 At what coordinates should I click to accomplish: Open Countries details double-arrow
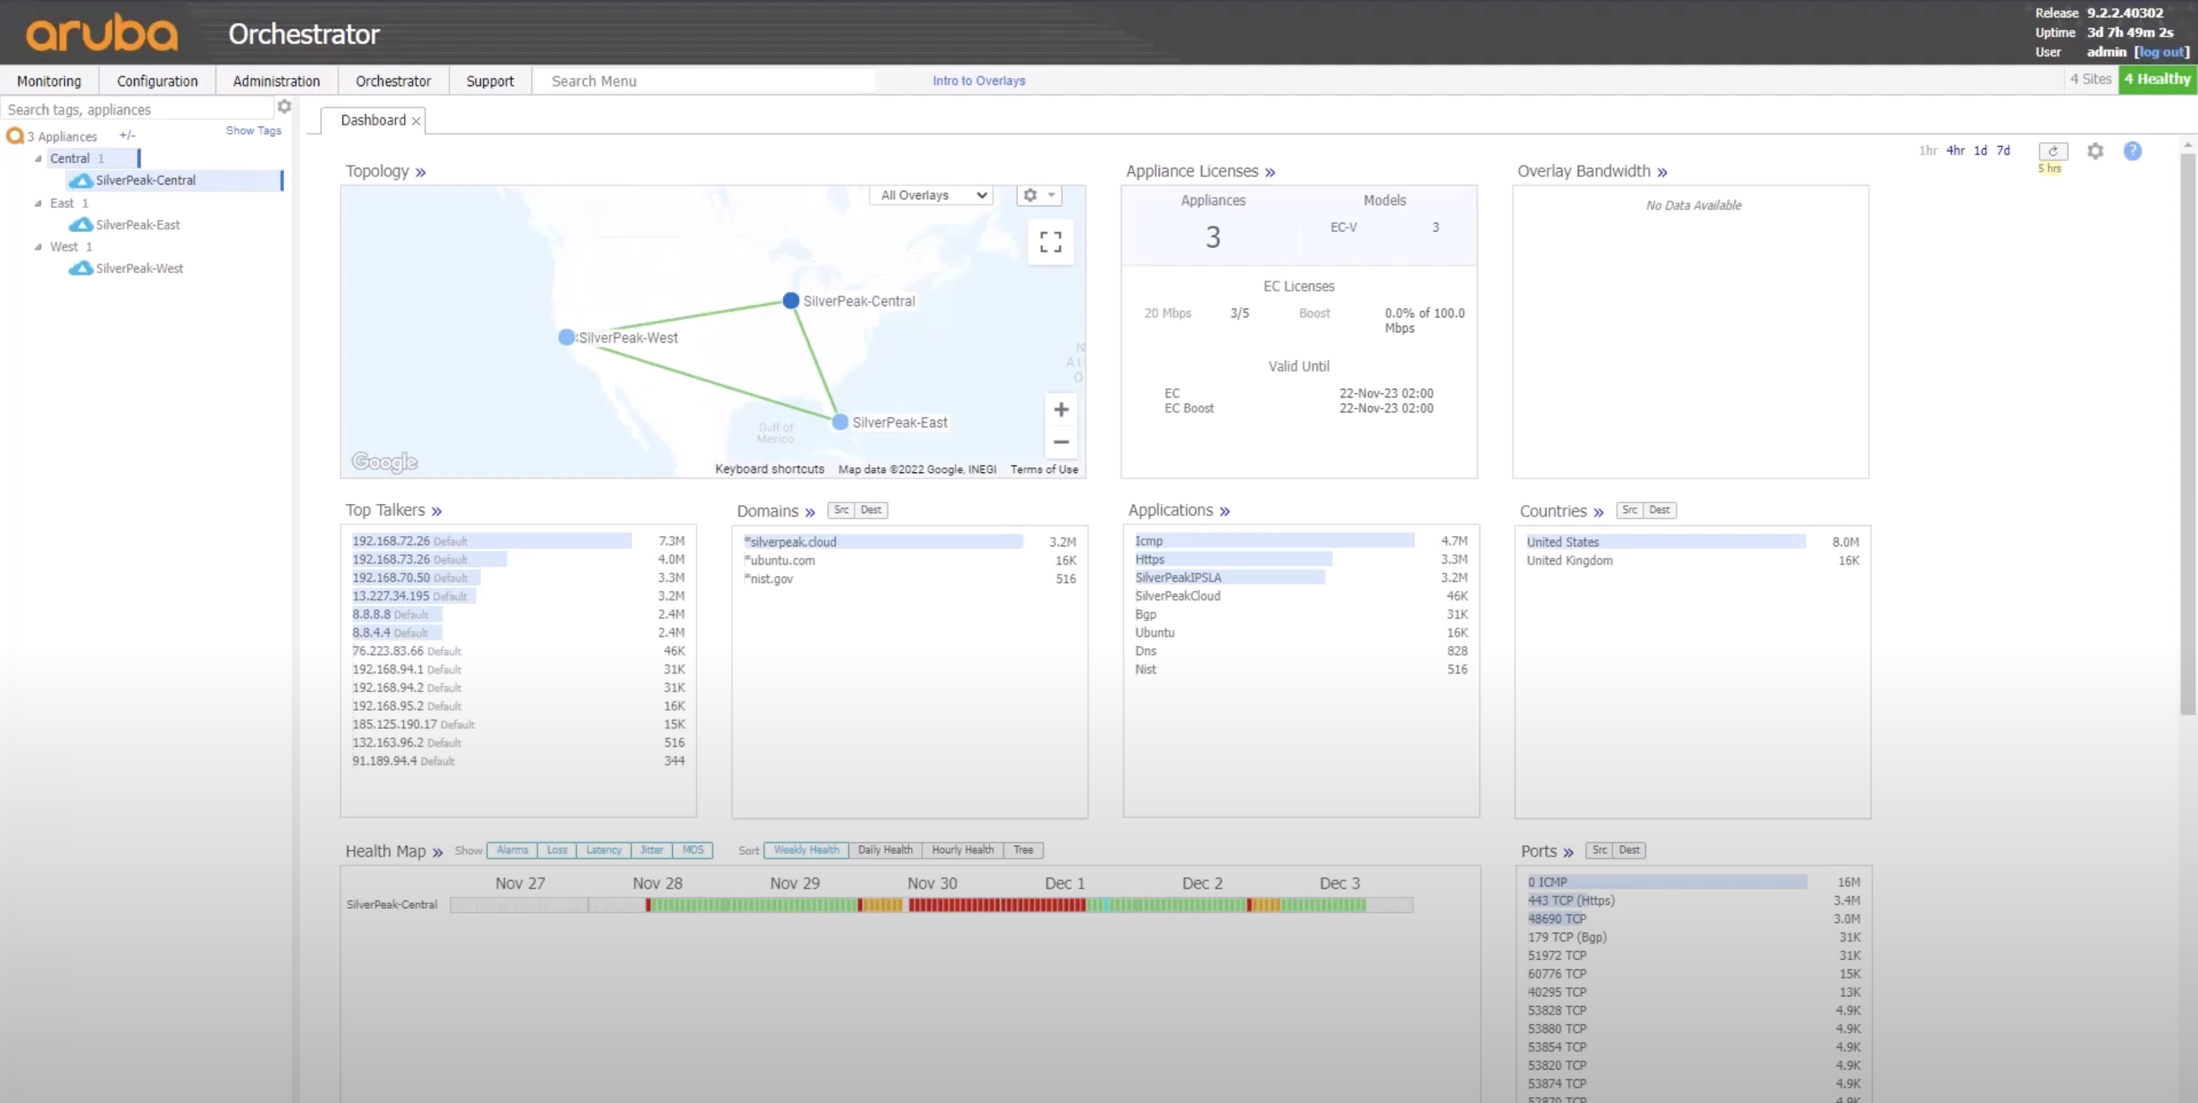1598,513
